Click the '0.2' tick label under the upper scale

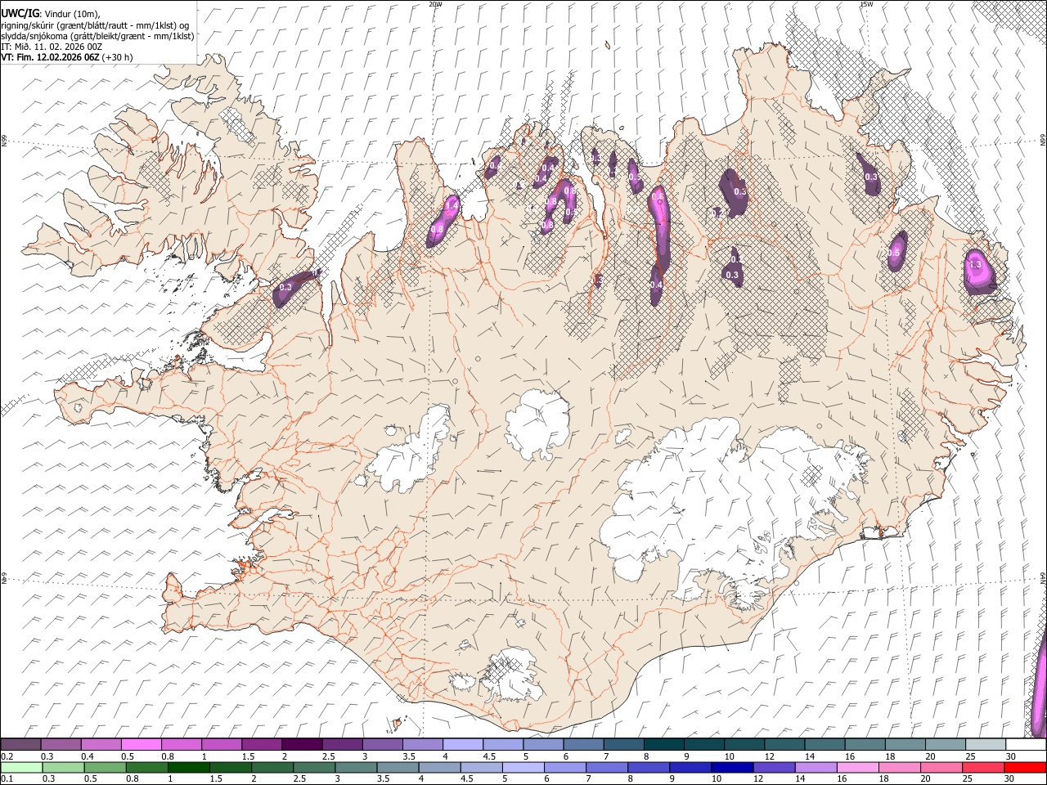(x=7, y=756)
